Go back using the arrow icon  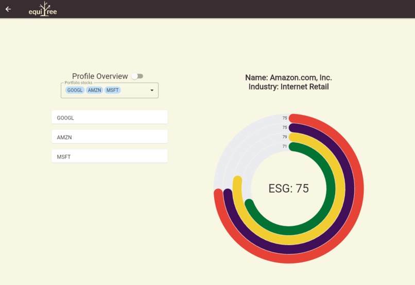click(x=8, y=9)
